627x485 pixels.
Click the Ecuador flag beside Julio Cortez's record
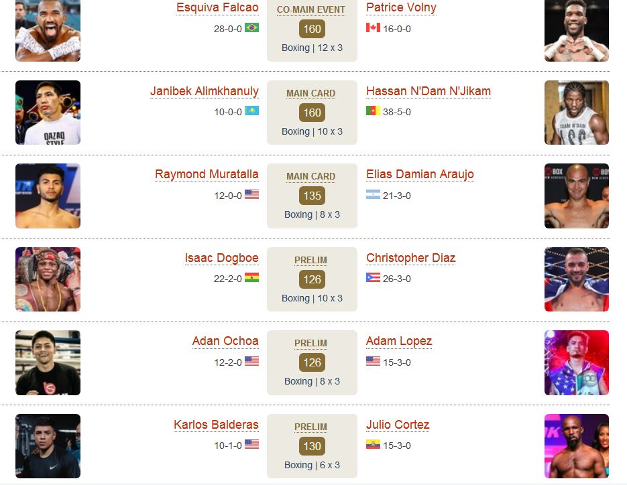[373, 444]
